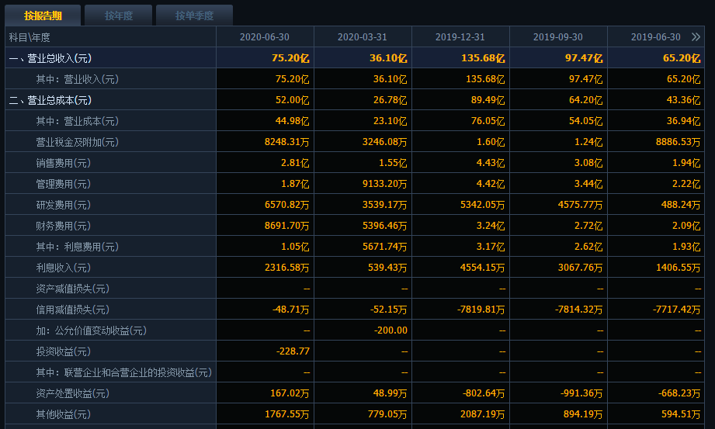Select row 财务费用(元)
715x429 pixels.
click(x=355, y=226)
